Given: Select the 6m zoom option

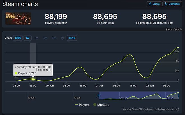Looking at the screenshot, I should tap(54, 38).
